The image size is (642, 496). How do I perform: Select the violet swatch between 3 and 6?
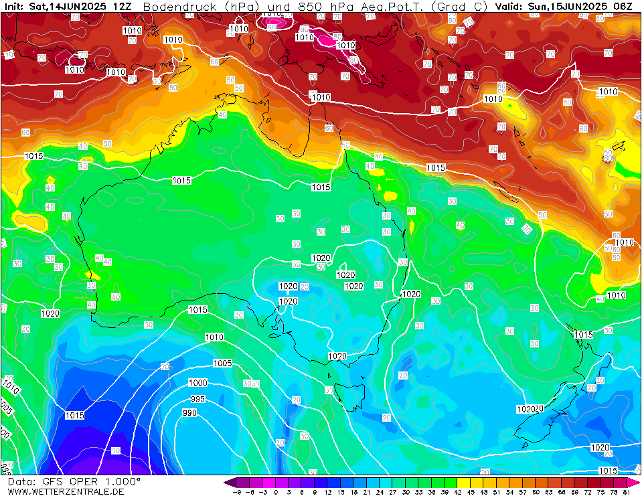pos(295,482)
